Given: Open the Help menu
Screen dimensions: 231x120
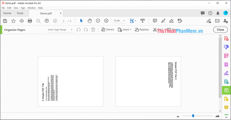Looking at the screenshot, I should [x=40, y=8].
